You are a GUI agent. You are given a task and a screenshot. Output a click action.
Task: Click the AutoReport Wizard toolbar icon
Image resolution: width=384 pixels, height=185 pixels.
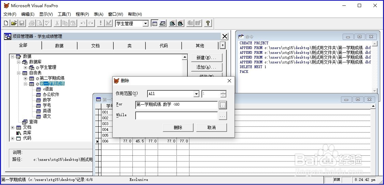tap(198, 23)
